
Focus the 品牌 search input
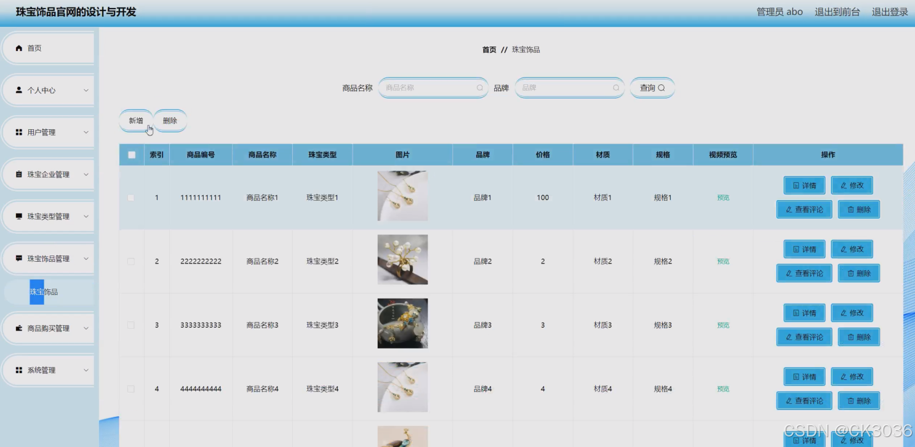(570, 88)
